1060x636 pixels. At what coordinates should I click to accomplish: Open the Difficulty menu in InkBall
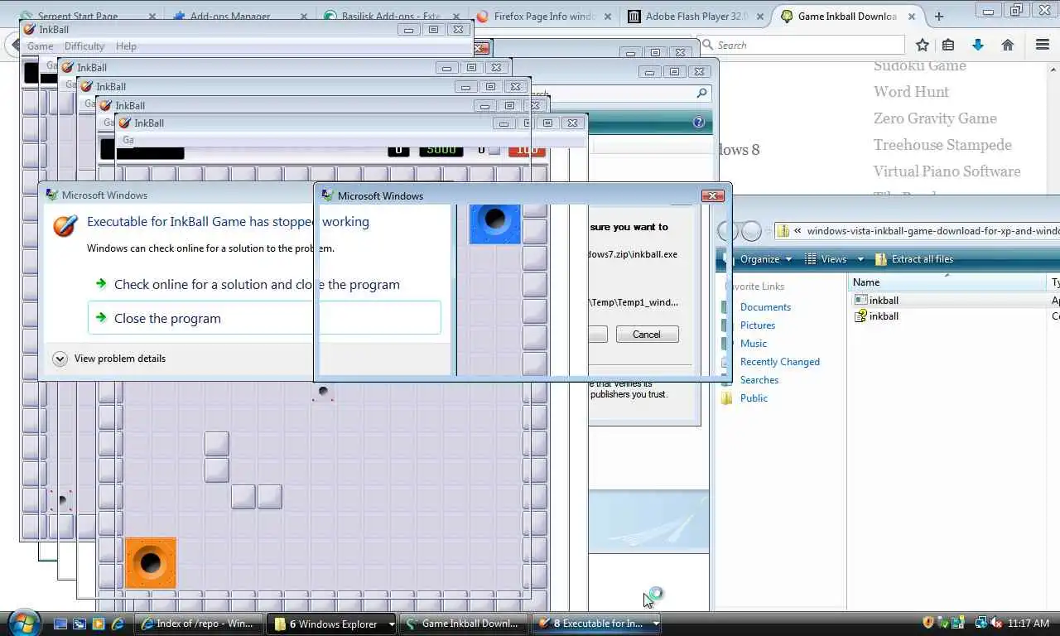tap(84, 46)
